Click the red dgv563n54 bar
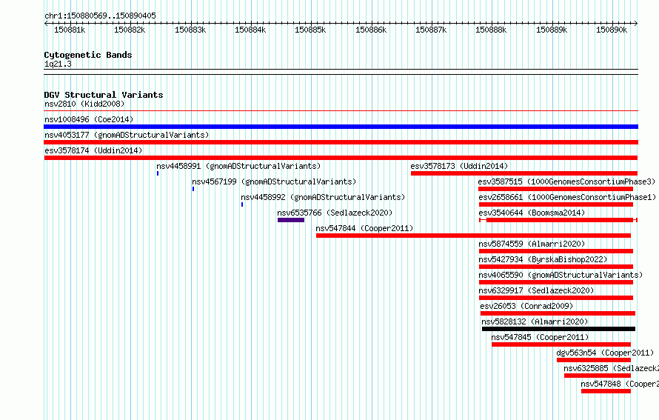The width and height of the screenshot is (659, 420). (594, 360)
